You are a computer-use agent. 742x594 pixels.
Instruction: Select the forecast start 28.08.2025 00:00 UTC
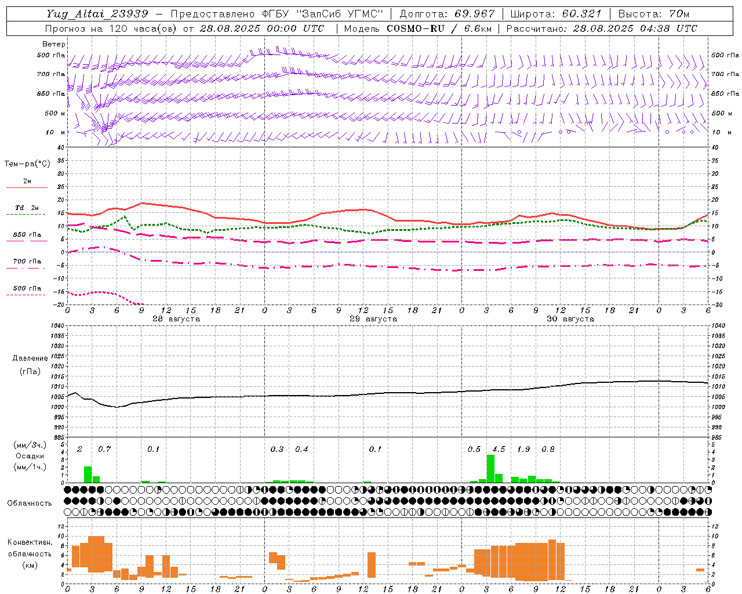(x=262, y=28)
